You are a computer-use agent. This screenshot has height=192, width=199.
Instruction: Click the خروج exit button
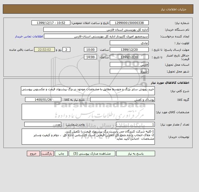coord(33,153)
